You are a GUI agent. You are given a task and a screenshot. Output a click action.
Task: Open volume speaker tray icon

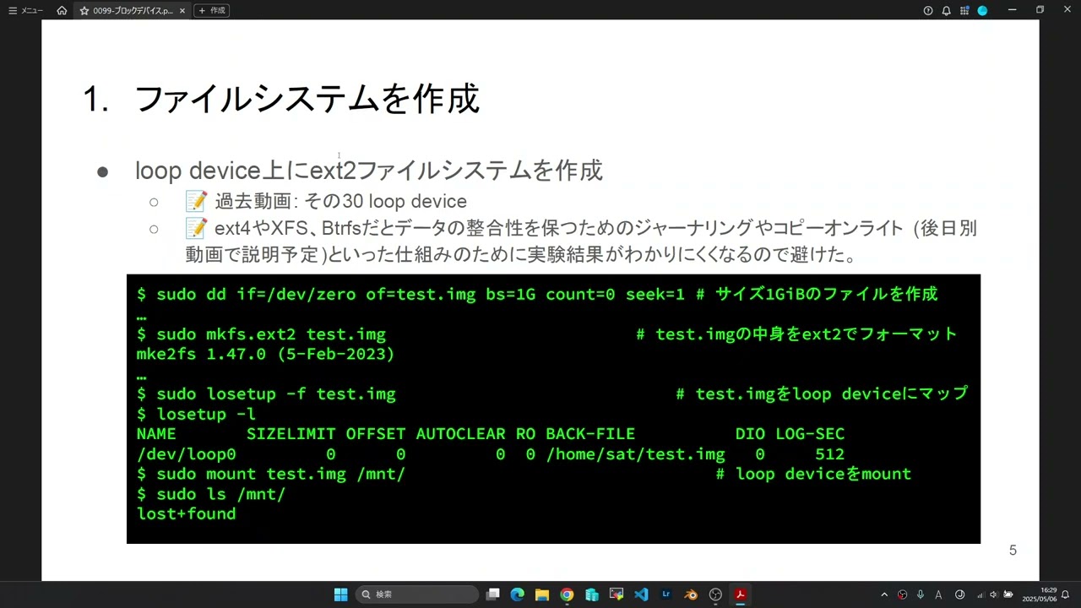click(x=993, y=594)
